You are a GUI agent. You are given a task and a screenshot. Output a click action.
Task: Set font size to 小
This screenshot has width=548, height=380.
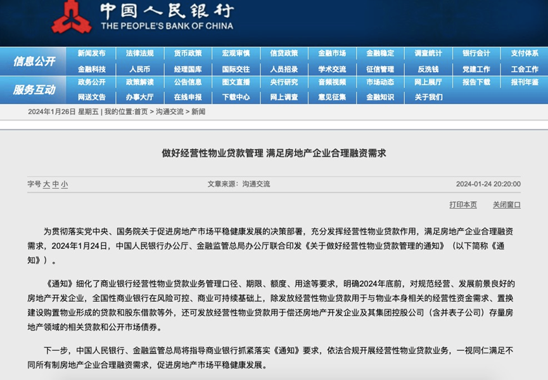click(x=65, y=184)
